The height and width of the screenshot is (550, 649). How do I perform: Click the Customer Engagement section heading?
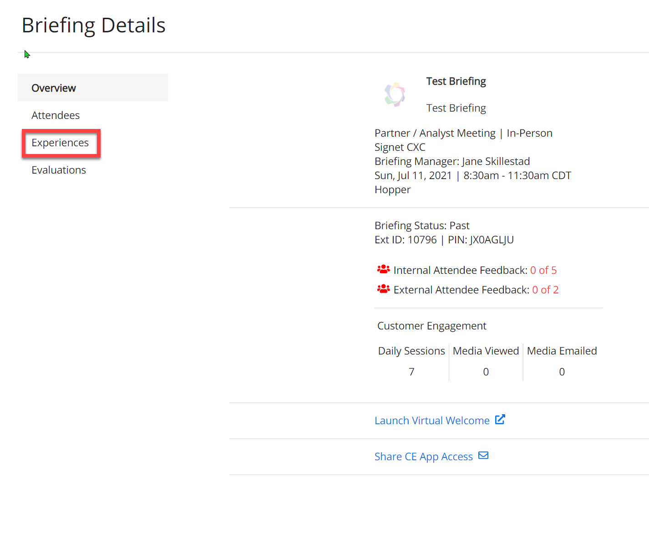(431, 326)
